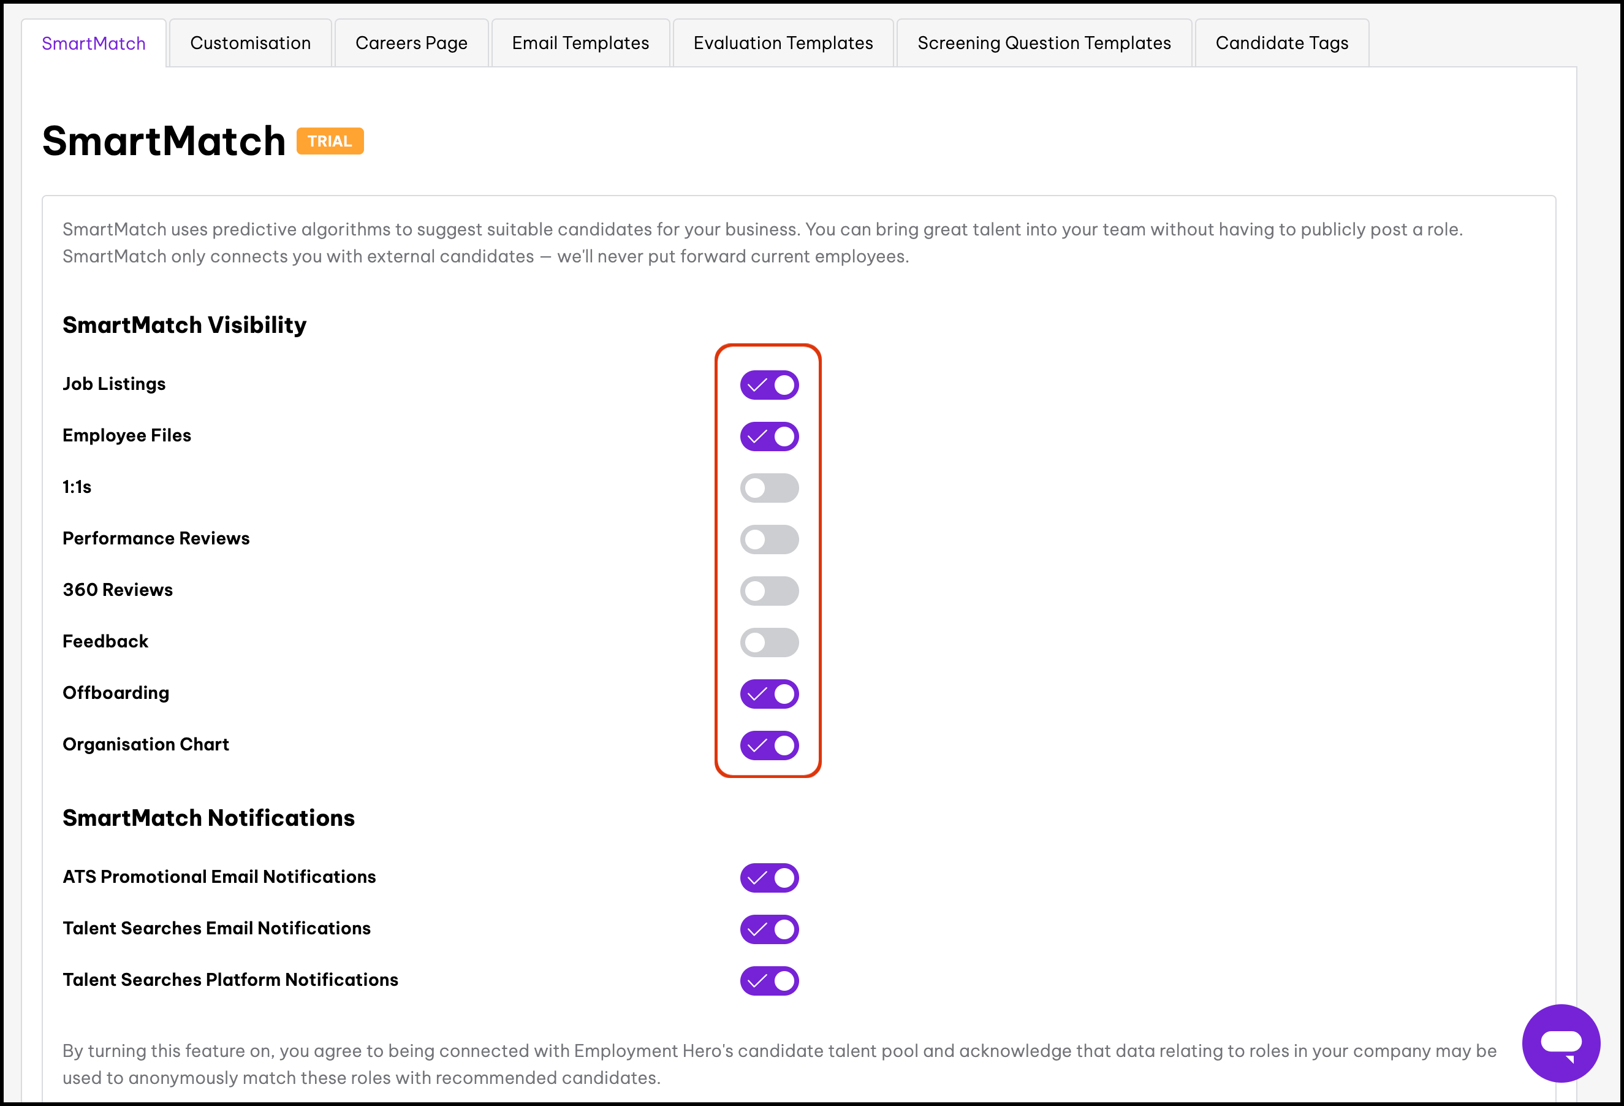Open the Candidate Tags tab

click(1281, 44)
